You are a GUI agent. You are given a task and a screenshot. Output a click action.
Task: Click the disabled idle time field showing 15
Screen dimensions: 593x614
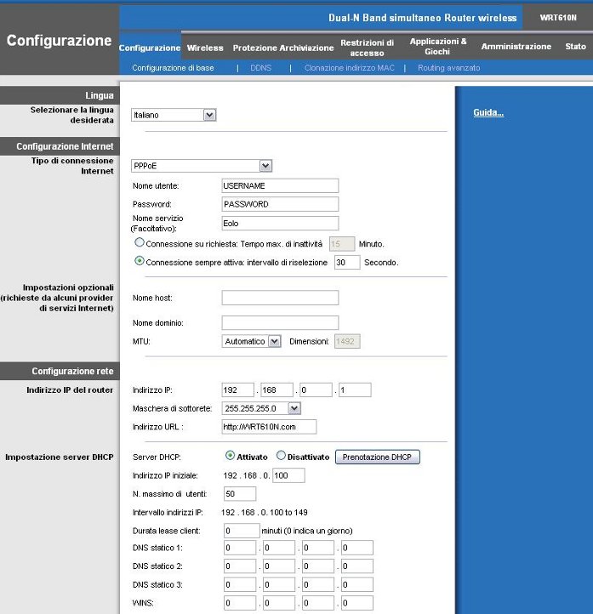(342, 244)
